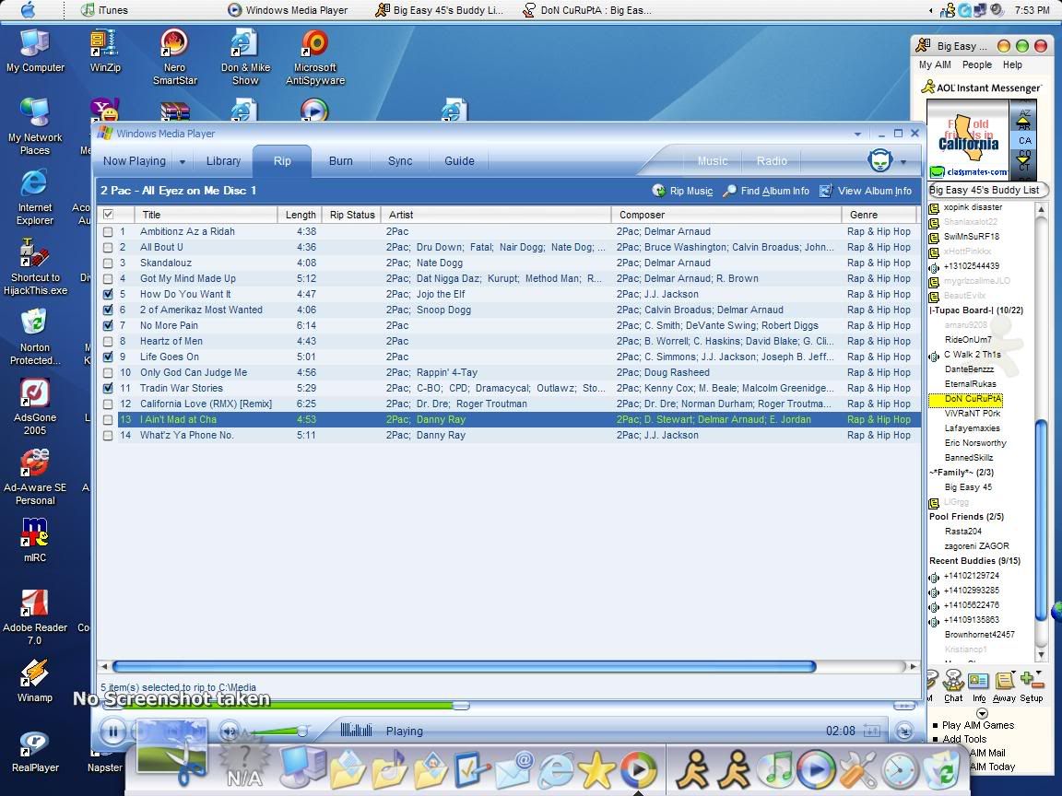Screen dimensions: 1062x796
Task: Click the classmates.com California ad
Action: pyautogui.click(x=968, y=139)
